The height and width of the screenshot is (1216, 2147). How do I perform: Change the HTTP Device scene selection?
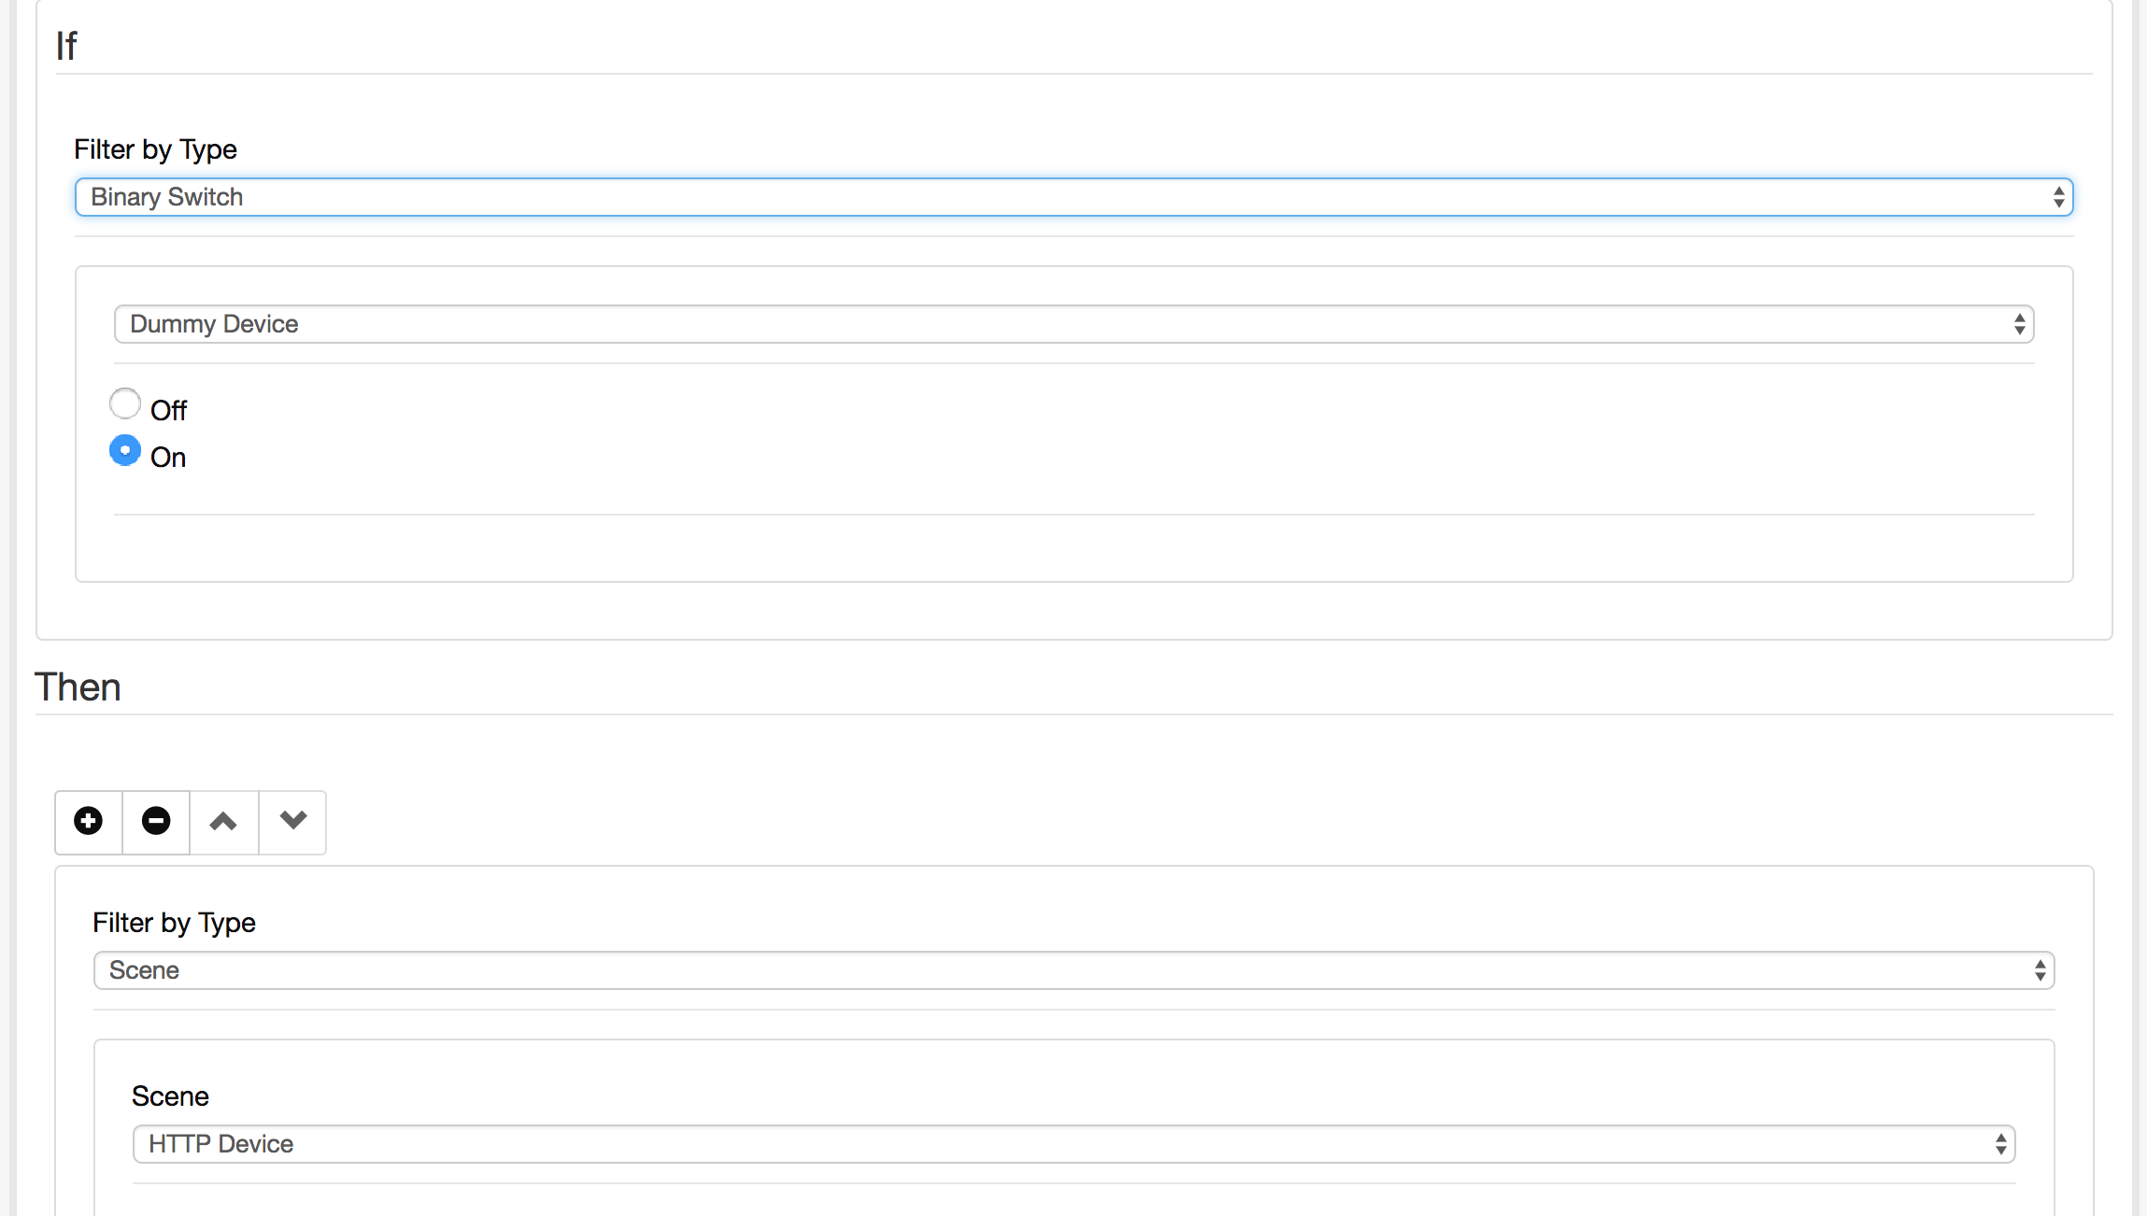tap(1073, 1144)
